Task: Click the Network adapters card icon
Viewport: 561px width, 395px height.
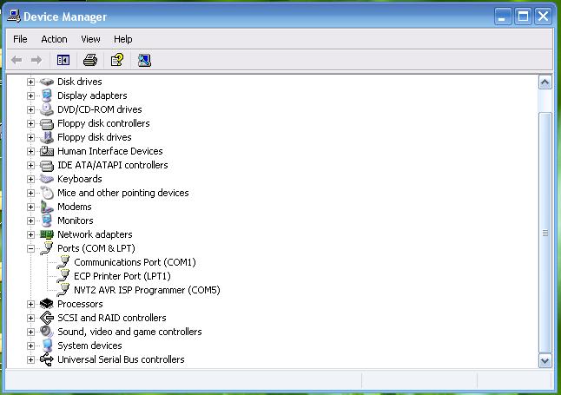Action: (x=47, y=234)
